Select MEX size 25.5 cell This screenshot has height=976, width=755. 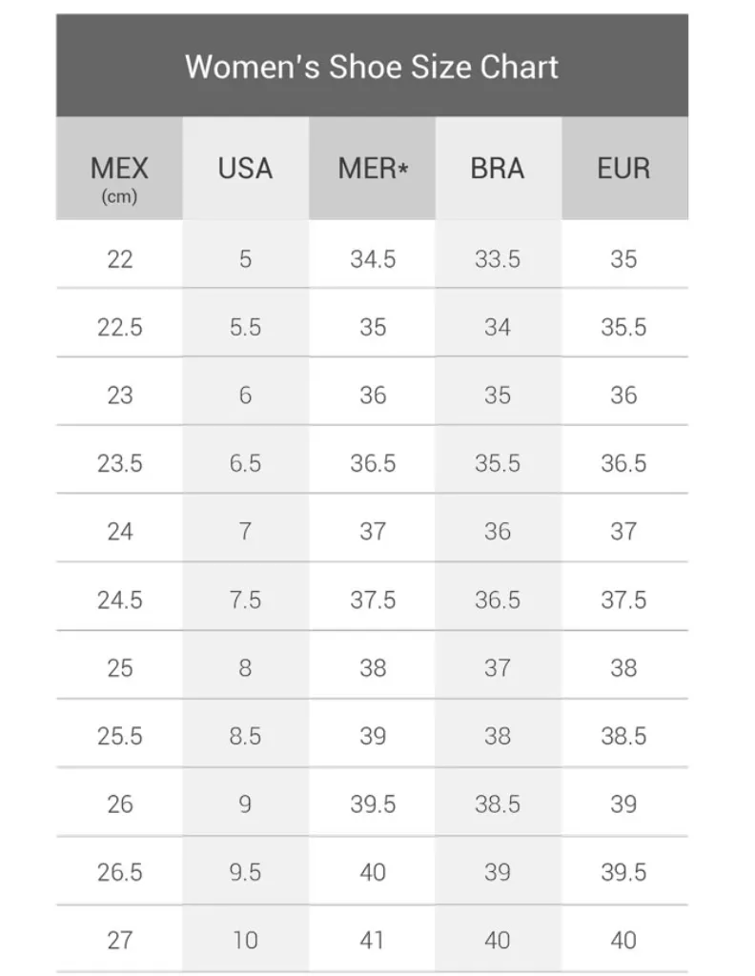119,736
